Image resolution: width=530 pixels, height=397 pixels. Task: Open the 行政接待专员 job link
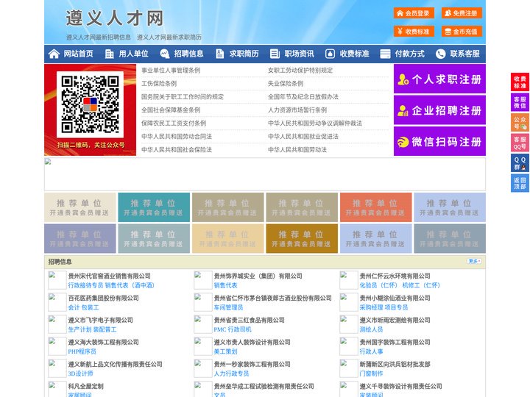pyautogui.click(x=85, y=285)
